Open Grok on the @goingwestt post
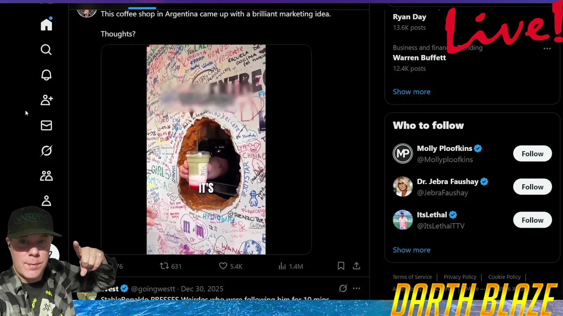 343,288
